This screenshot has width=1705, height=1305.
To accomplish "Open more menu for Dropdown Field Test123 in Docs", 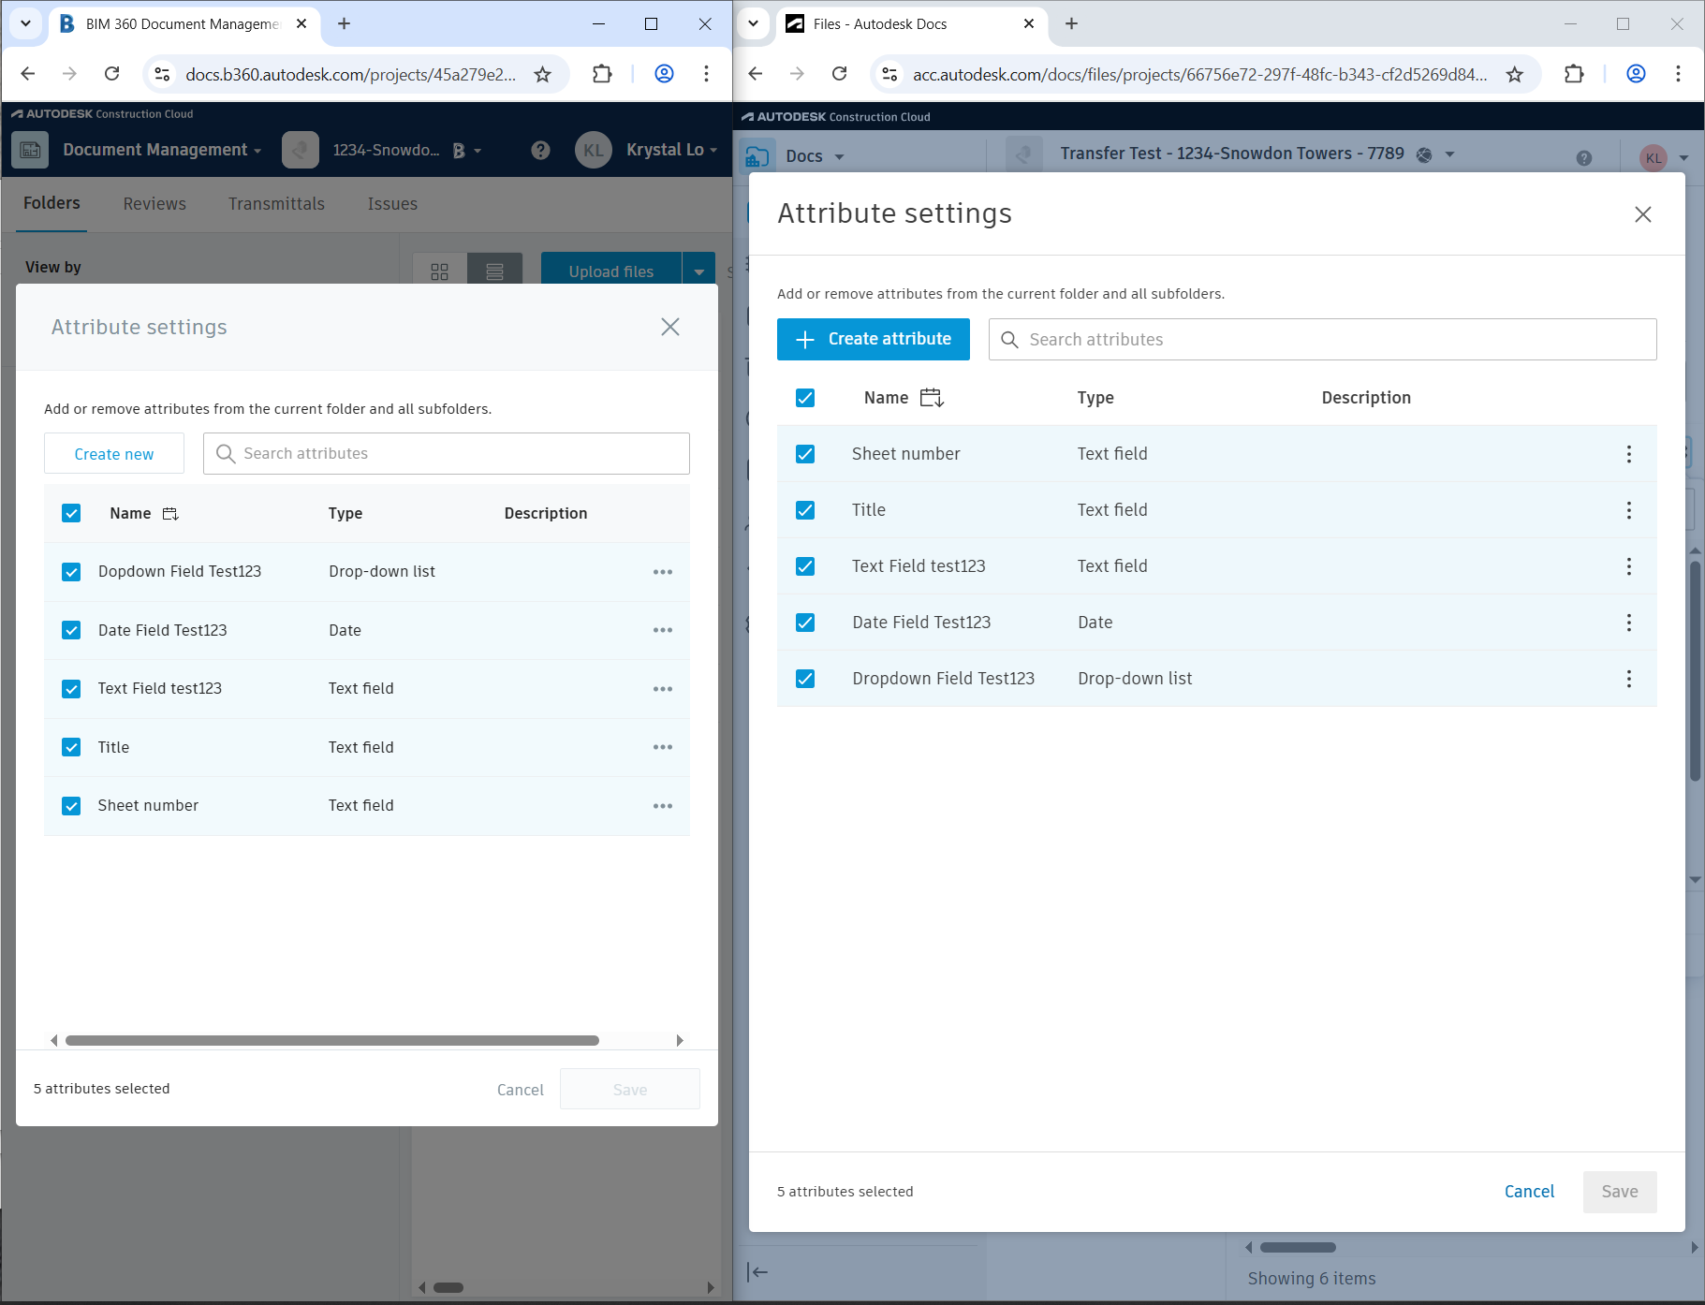I will pyautogui.click(x=1629, y=679).
